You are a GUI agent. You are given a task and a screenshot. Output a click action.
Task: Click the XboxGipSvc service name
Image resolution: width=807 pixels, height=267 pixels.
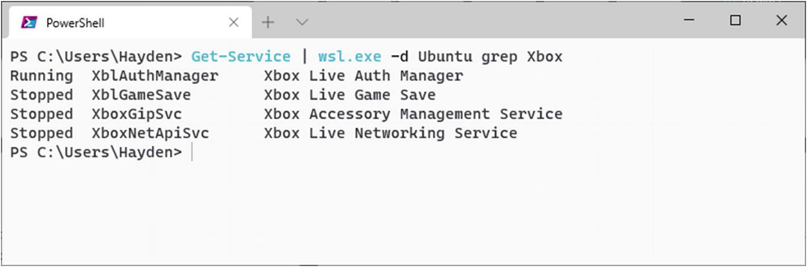tap(137, 114)
